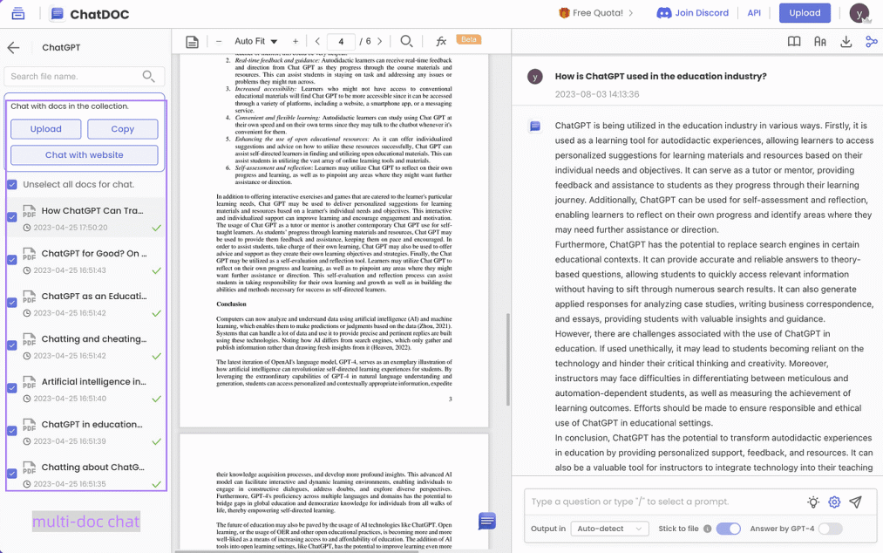
Task: Go to the previous PDF page
Action: click(317, 41)
